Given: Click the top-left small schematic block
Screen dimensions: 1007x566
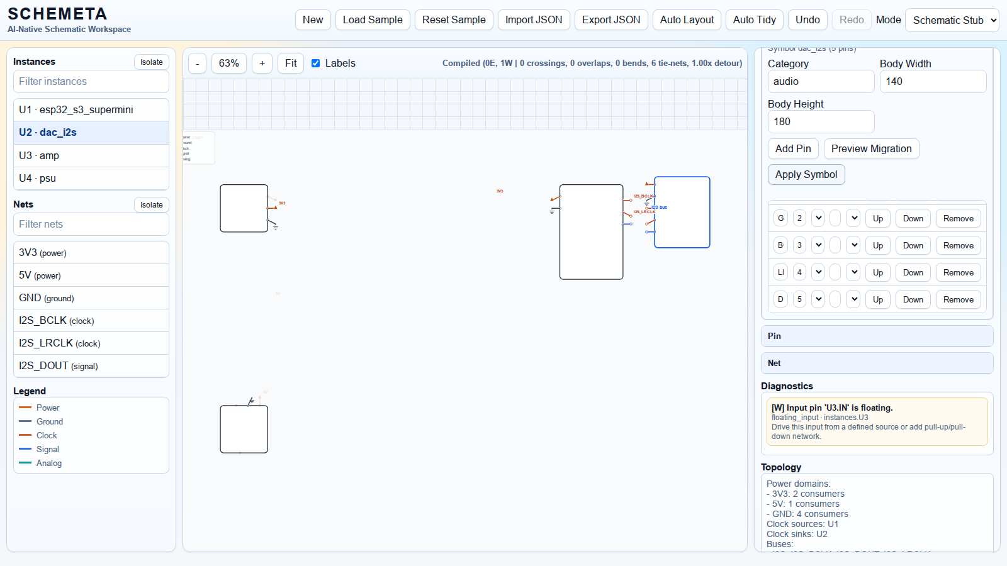Looking at the screenshot, I should click(x=244, y=208).
